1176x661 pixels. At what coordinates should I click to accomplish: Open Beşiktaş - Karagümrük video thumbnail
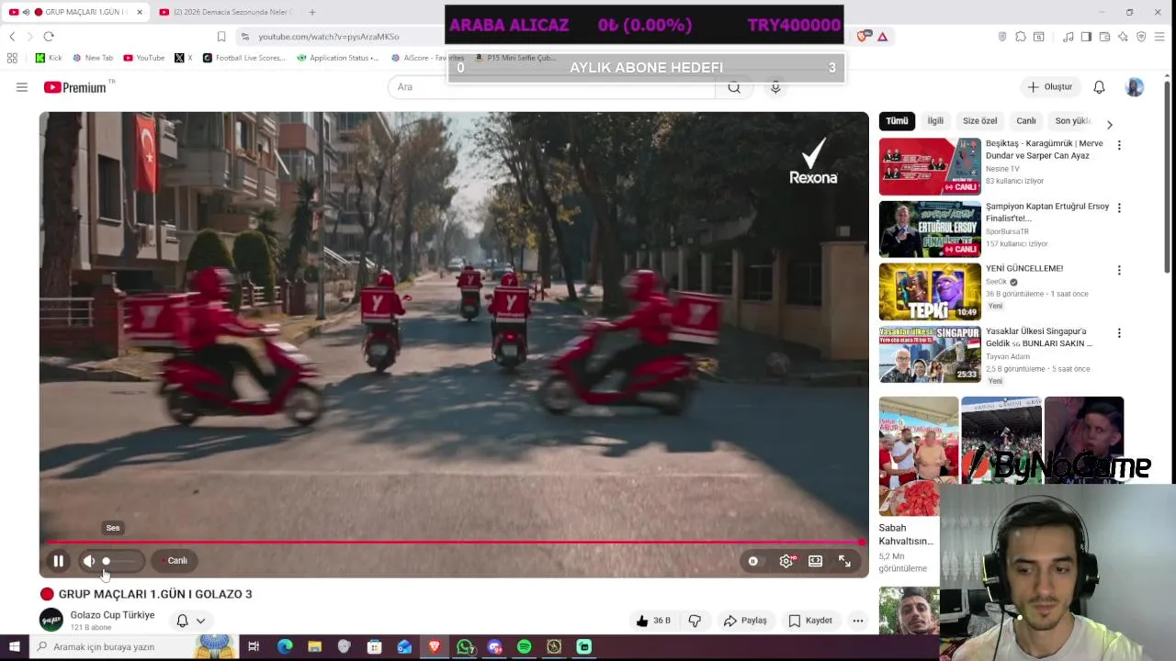pos(930,167)
